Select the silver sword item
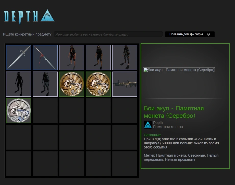The height and width of the screenshot is (185, 235). (19, 57)
